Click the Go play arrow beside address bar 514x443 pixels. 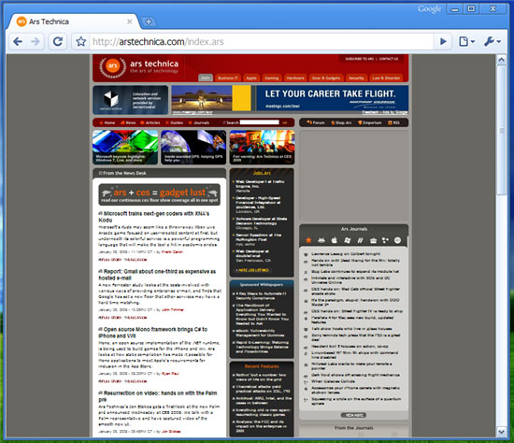pos(443,42)
